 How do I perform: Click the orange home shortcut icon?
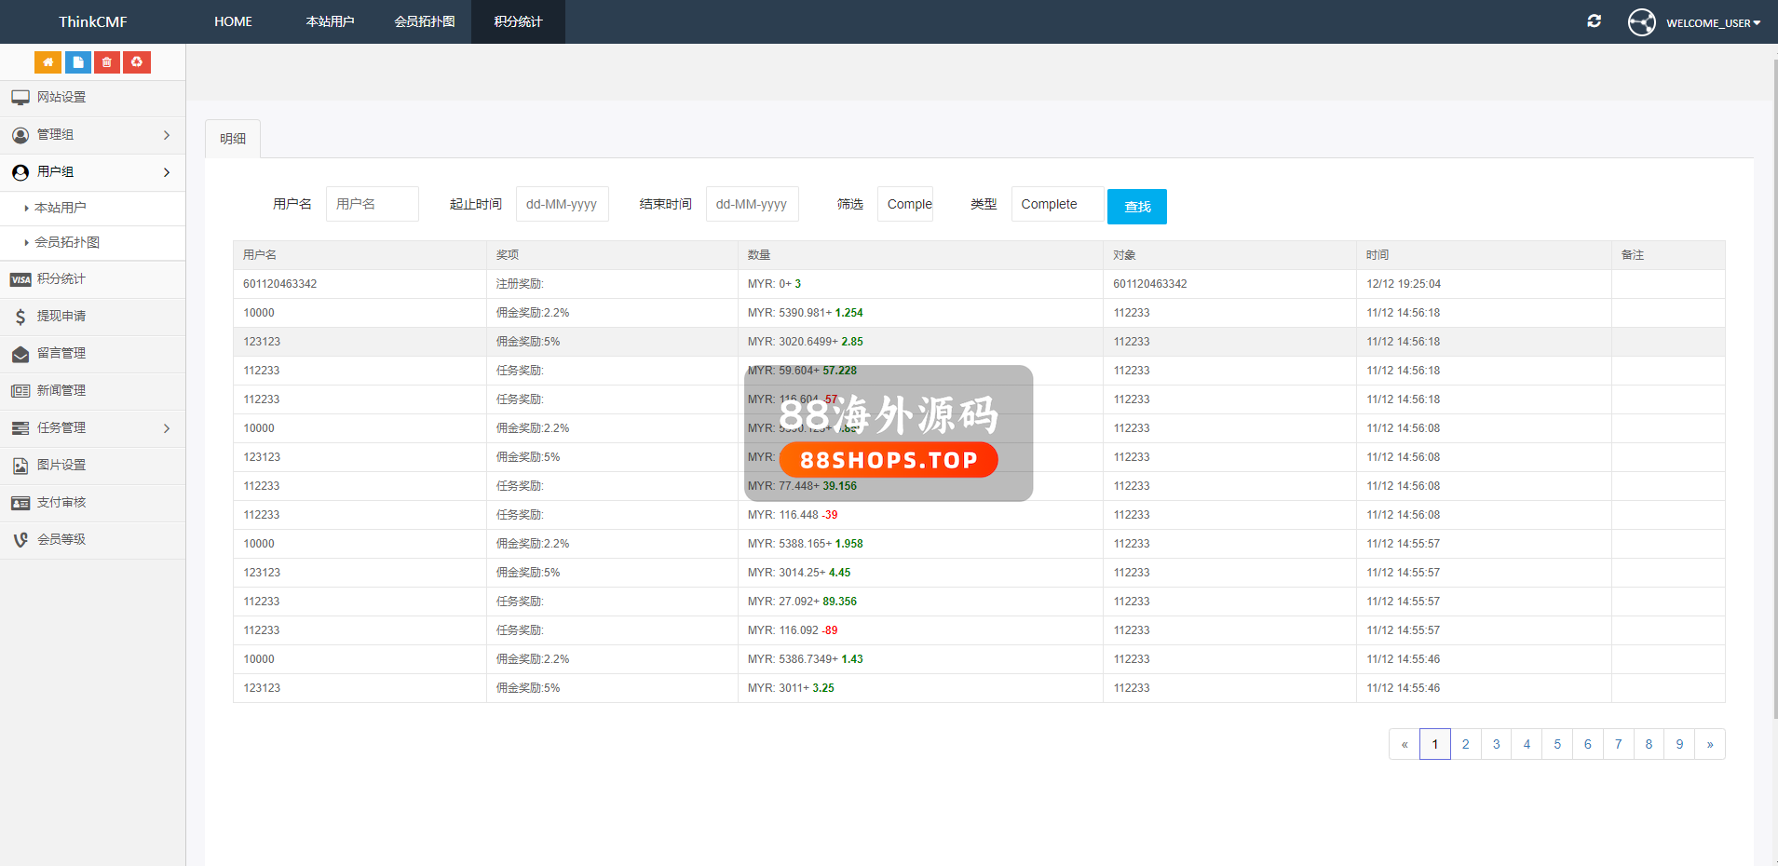48,62
